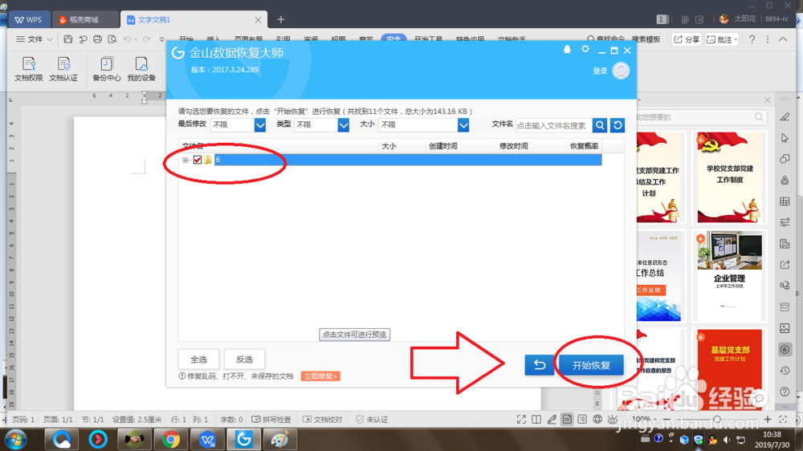
Task: Switch to the WPS home tab
Action: [x=29, y=19]
